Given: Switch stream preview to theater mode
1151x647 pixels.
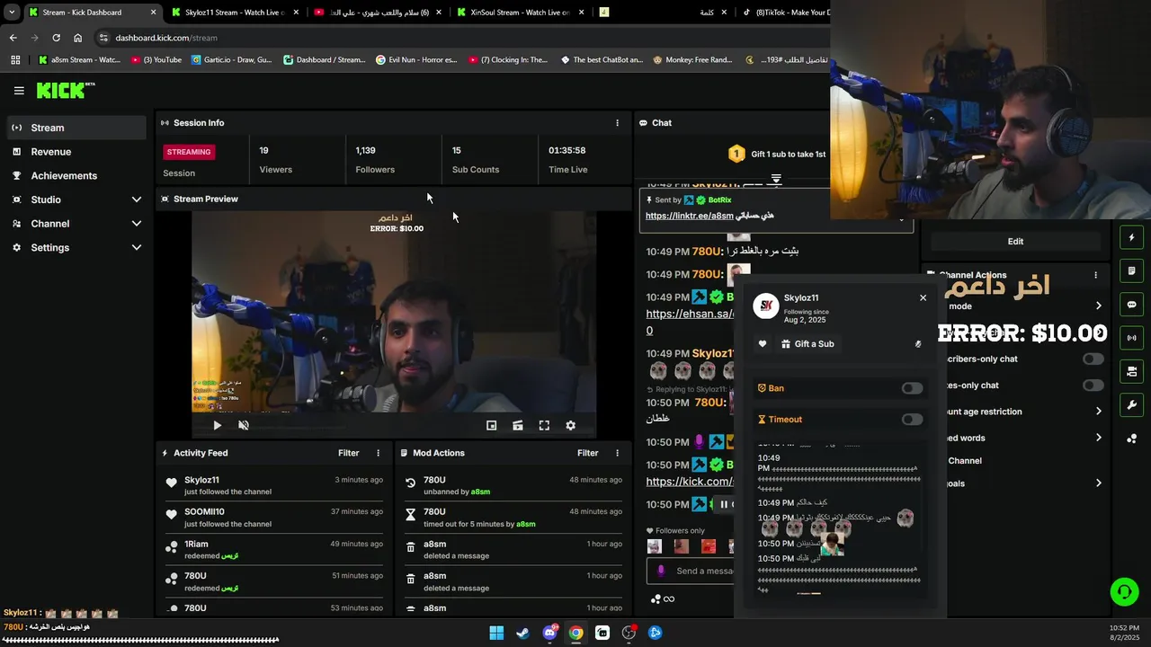Looking at the screenshot, I should [x=518, y=426].
